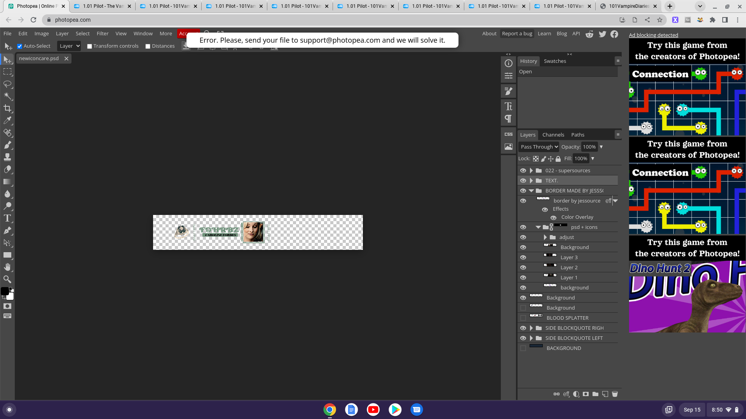The image size is (746, 419).
Task: Select the Type tool
Action: tap(8, 218)
